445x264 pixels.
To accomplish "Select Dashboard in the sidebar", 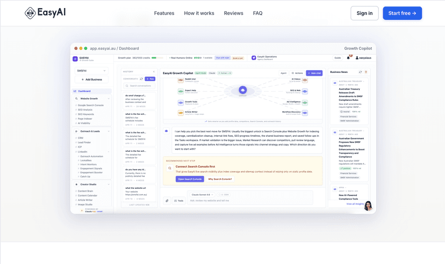I will pyautogui.click(x=91, y=91).
